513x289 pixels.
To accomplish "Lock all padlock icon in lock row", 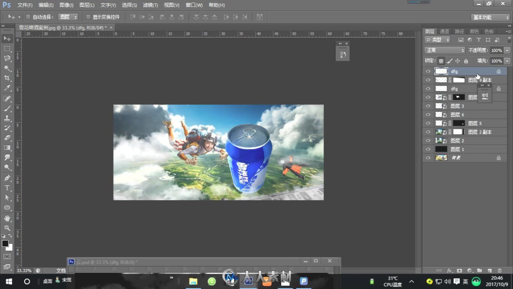I will 466,61.
